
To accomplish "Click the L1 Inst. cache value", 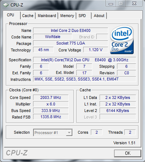I will (x=118, y=104).
